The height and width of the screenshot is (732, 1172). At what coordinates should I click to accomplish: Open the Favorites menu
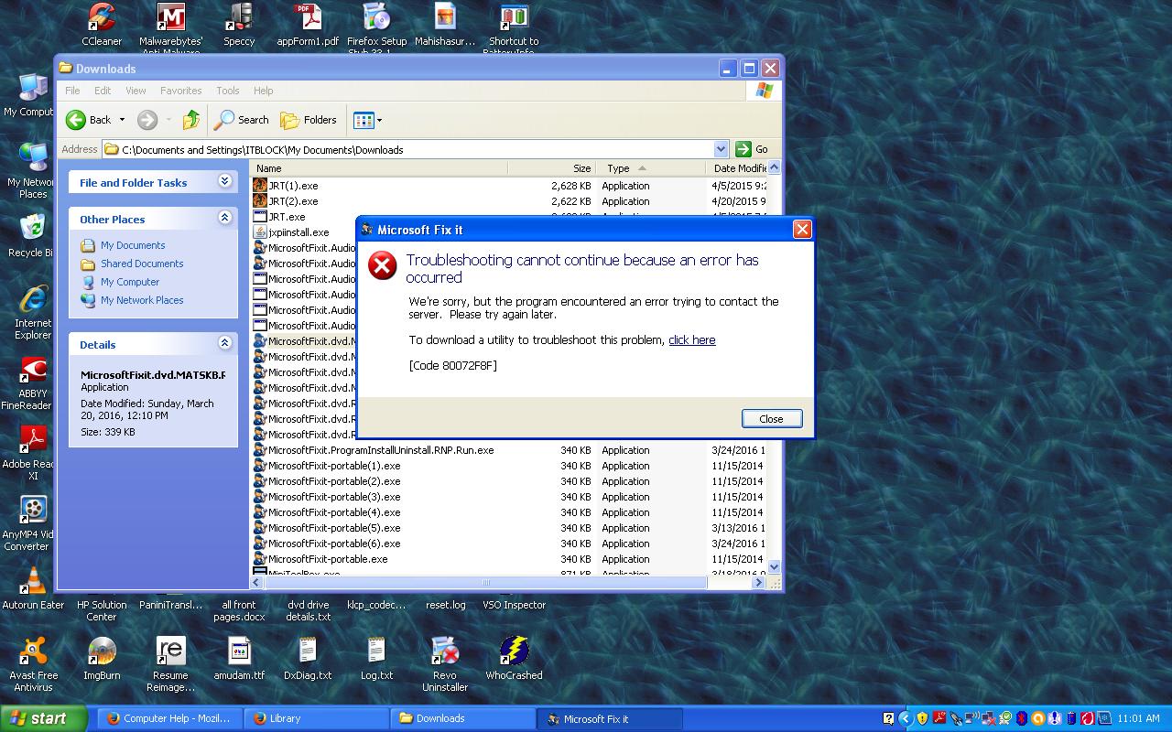coord(180,91)
